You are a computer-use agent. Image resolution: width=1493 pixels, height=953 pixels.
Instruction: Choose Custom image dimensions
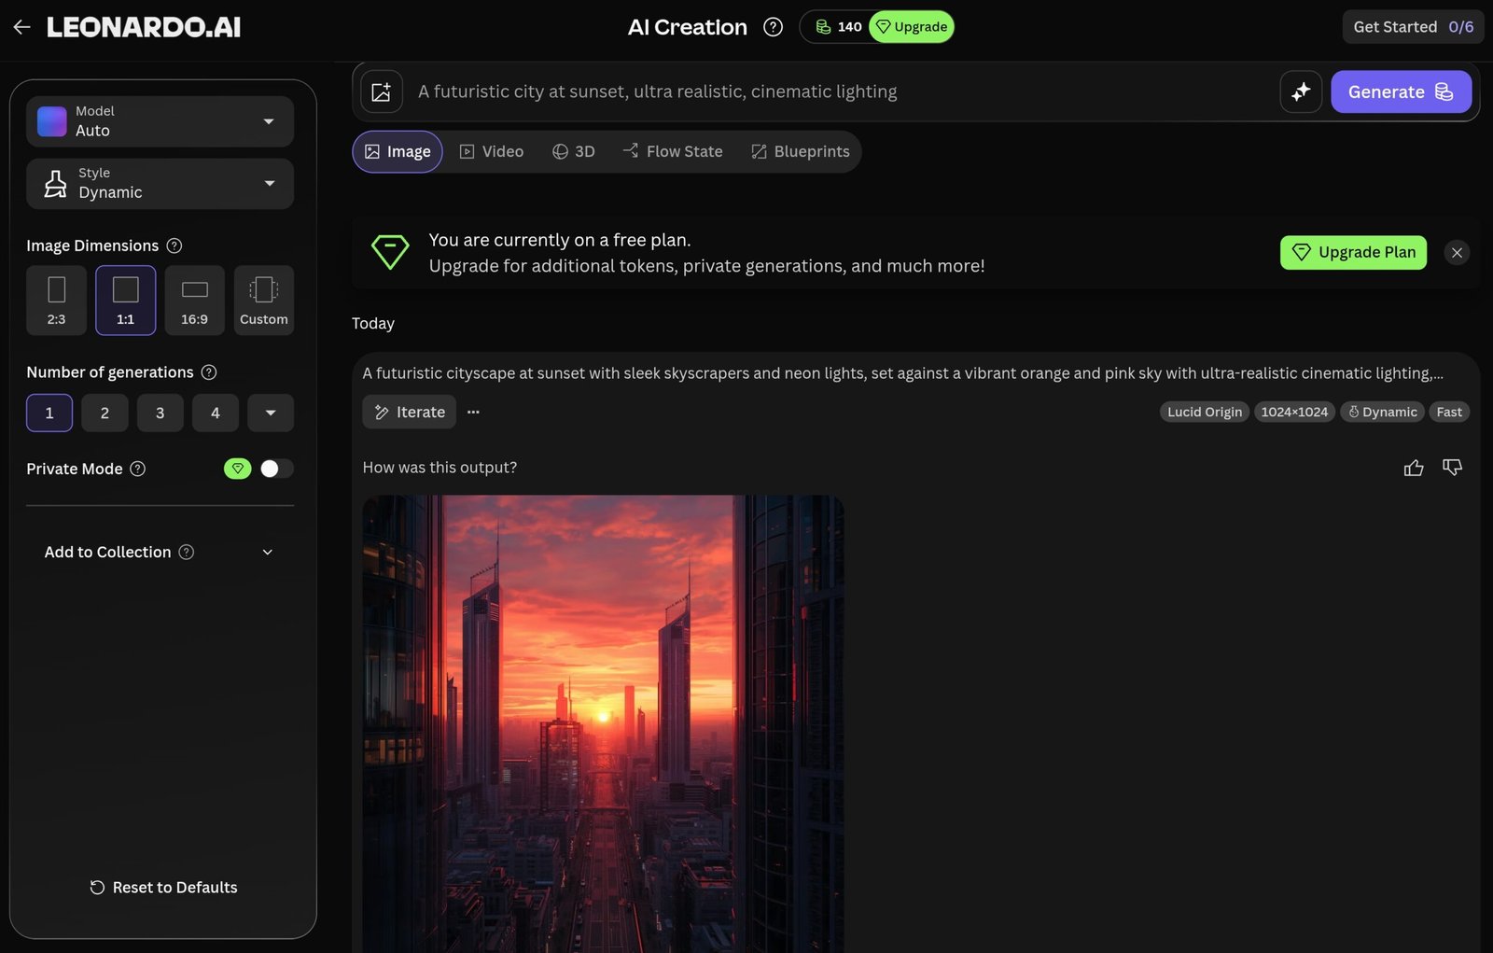tap(264, 301)
